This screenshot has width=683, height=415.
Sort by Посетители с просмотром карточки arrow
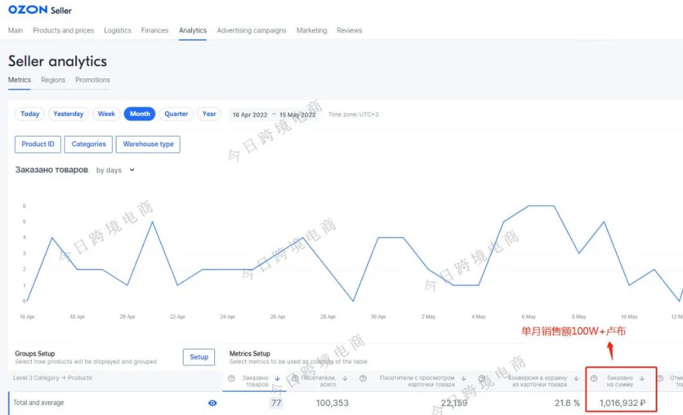click(x=464, y=378)
